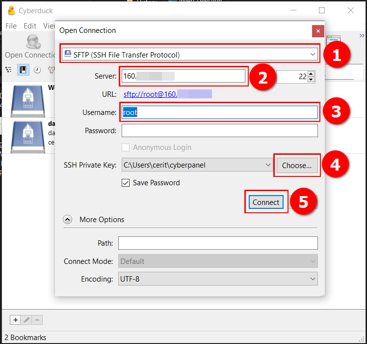Click the 2 Bookmarks status text
367x344 pixels.
click(26, 338)
